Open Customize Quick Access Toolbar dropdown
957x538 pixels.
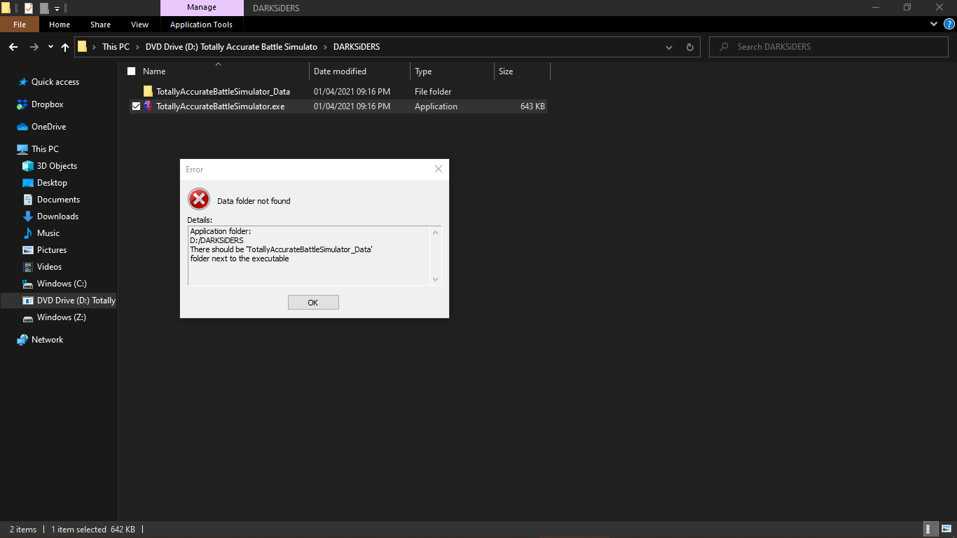[x=57, y=8]
